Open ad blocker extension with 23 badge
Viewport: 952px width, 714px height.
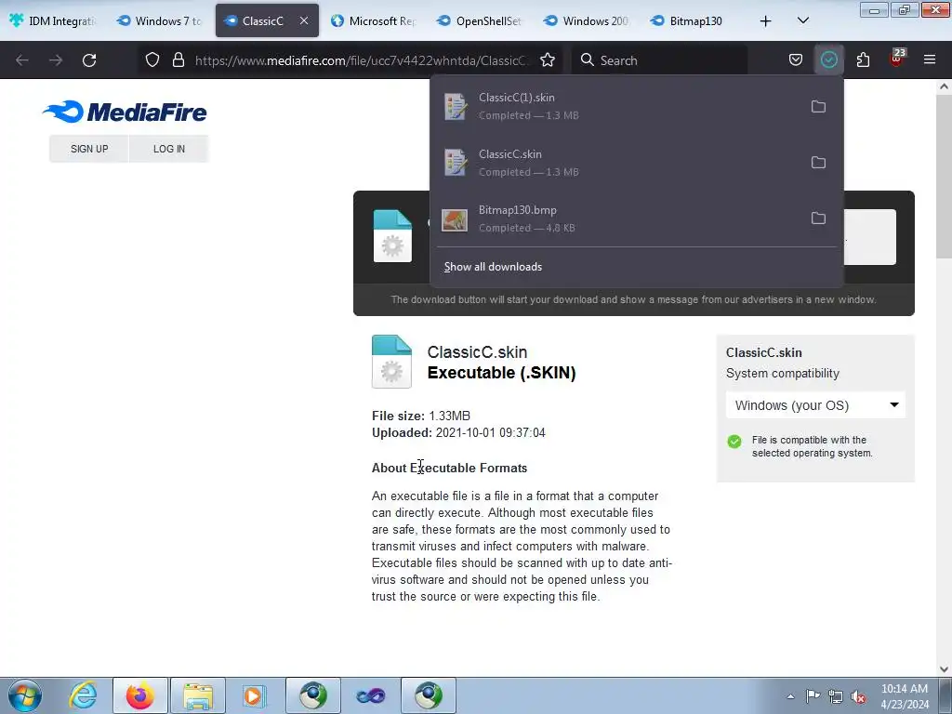(896, 59)
